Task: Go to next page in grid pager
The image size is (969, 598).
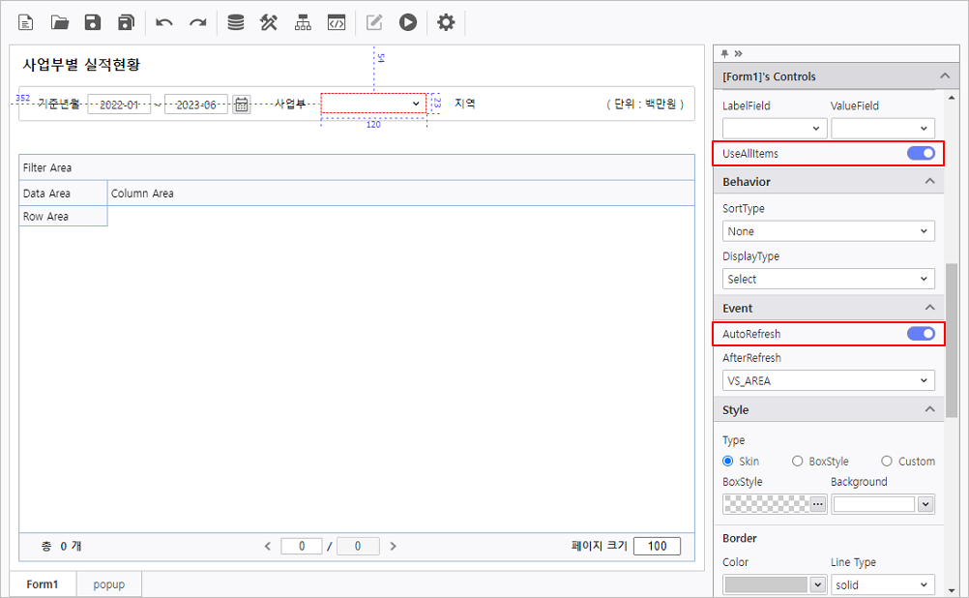Action: (394, 547)
